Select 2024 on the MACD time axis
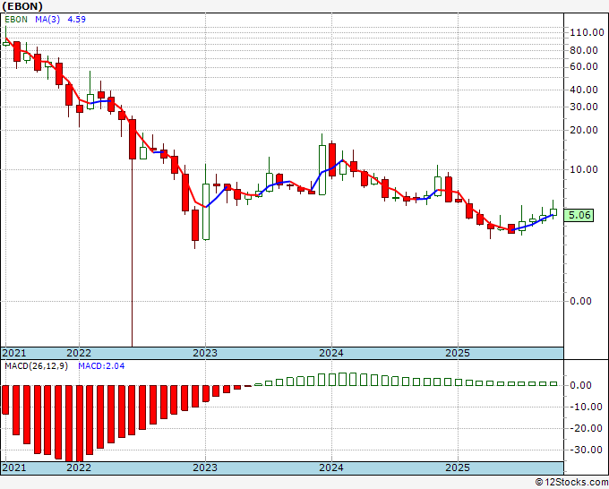This screenshot has width=609, height=489. pyautogui.click(x=331, y=468)
